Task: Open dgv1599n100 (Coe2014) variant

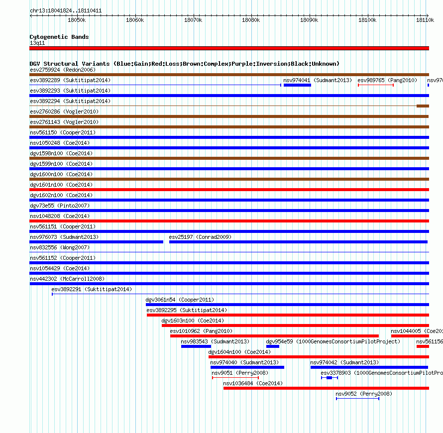Action: point(61,164)
